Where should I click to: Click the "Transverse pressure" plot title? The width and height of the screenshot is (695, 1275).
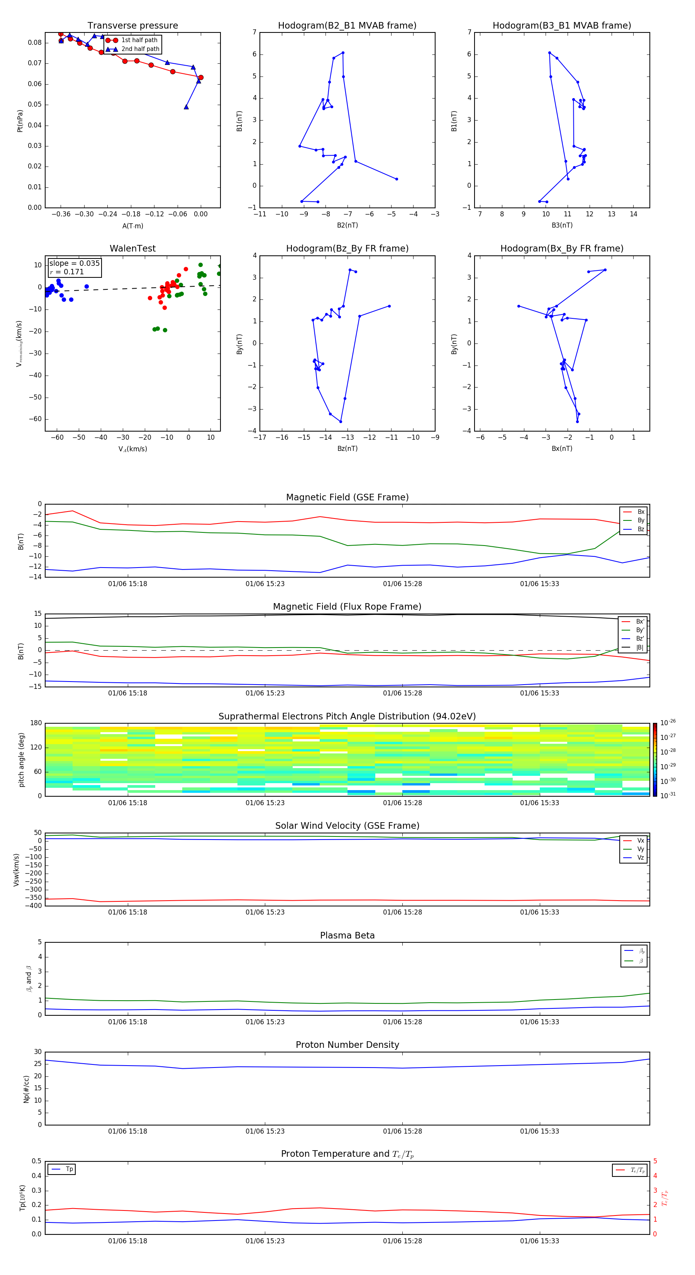[x=132, y=25]
